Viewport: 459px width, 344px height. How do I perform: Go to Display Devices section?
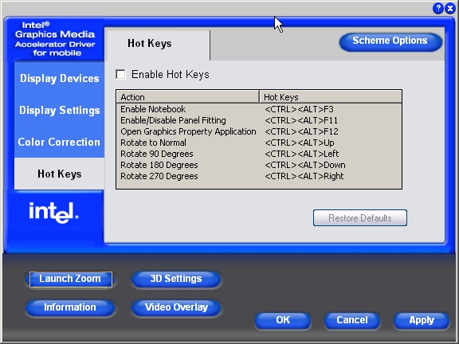(x=60, y=78)
